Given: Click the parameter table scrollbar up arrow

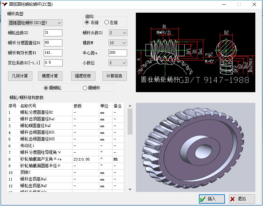Looking at the screenshot, I should (x=130, y=106).
